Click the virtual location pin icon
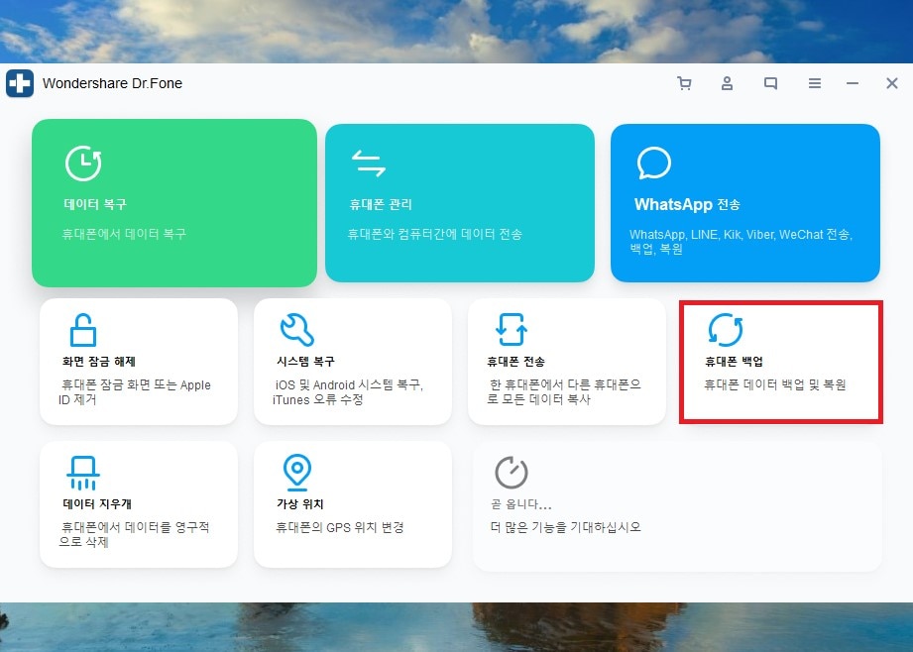 coord(297,472)
